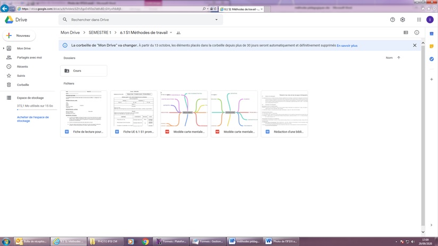Expand the Mon Drive tree arrow

[4, 48]
